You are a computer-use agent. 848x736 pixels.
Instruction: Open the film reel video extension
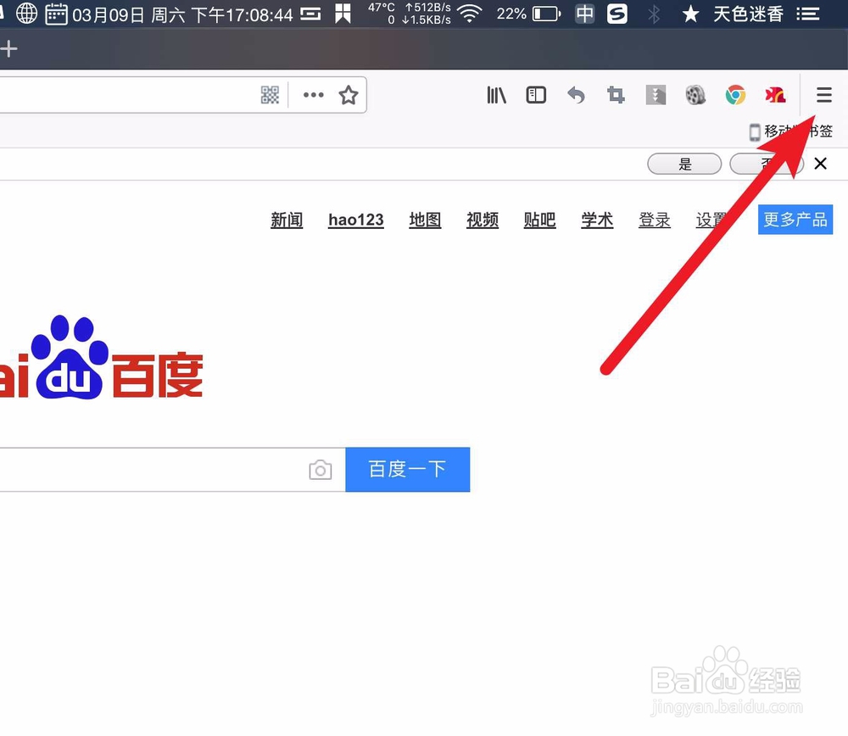click(695, 95)
